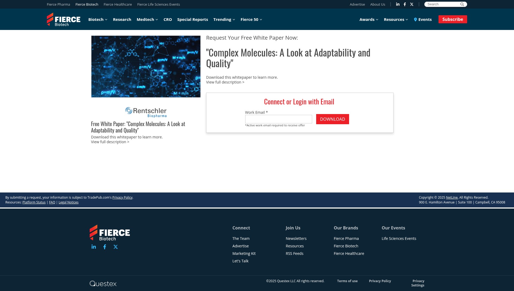Open Fierce Healthcare under Our Brands
The height and width of the screenshot is (291, 514).
[x=349, y=254]
